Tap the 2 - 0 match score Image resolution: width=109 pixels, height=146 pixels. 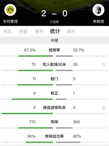(x=54, y=13)
